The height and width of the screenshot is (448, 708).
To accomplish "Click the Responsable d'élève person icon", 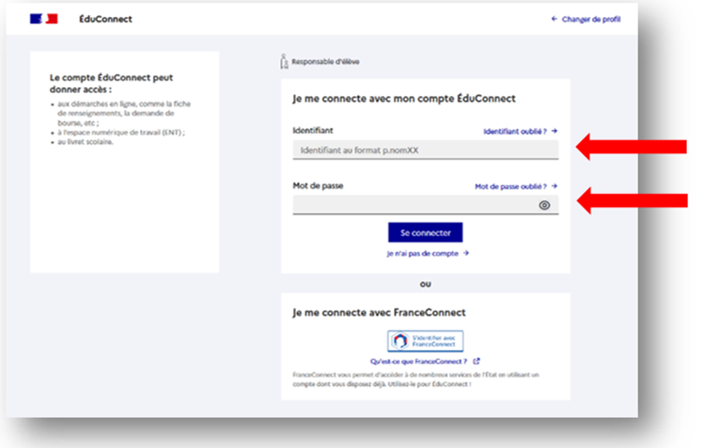I will [x=284, y=61].
